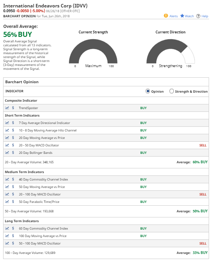
Task: Click the International Endeavors Corp (IDVV) title
Action: pos(45,6)
